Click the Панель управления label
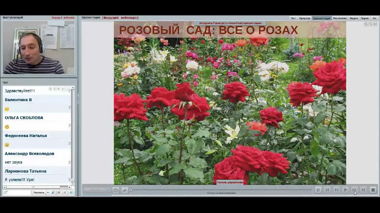 tap(230, 182)
